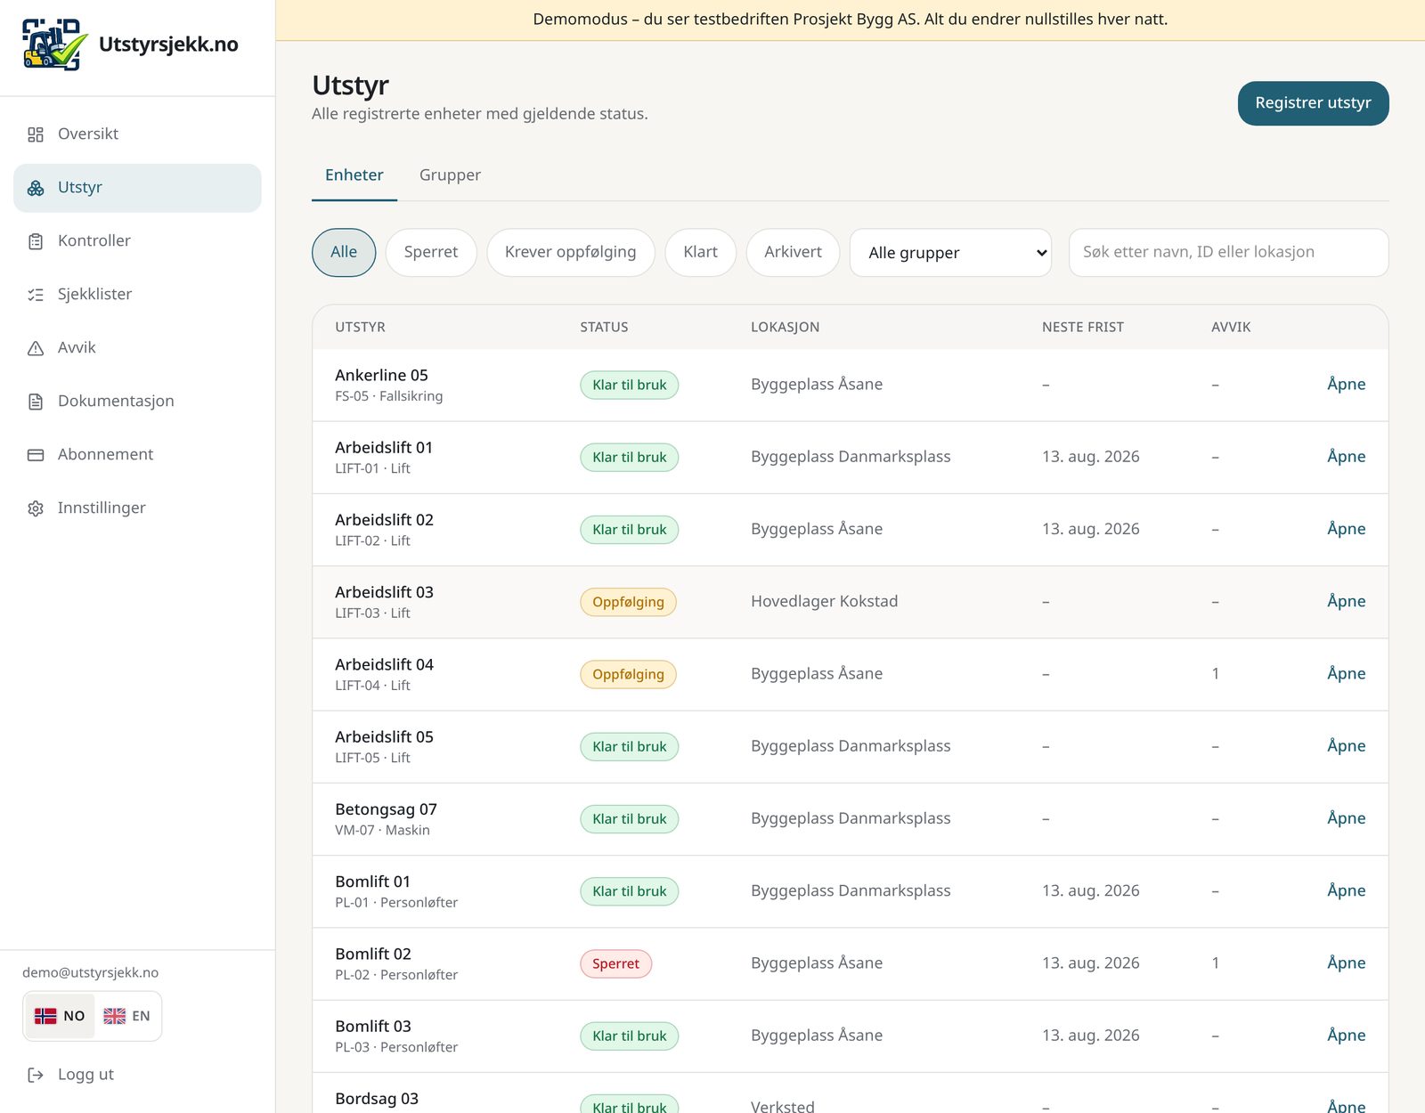1425x1113 pixels.
Task: Click the Utstyr boxes icon
Action: 36,188
